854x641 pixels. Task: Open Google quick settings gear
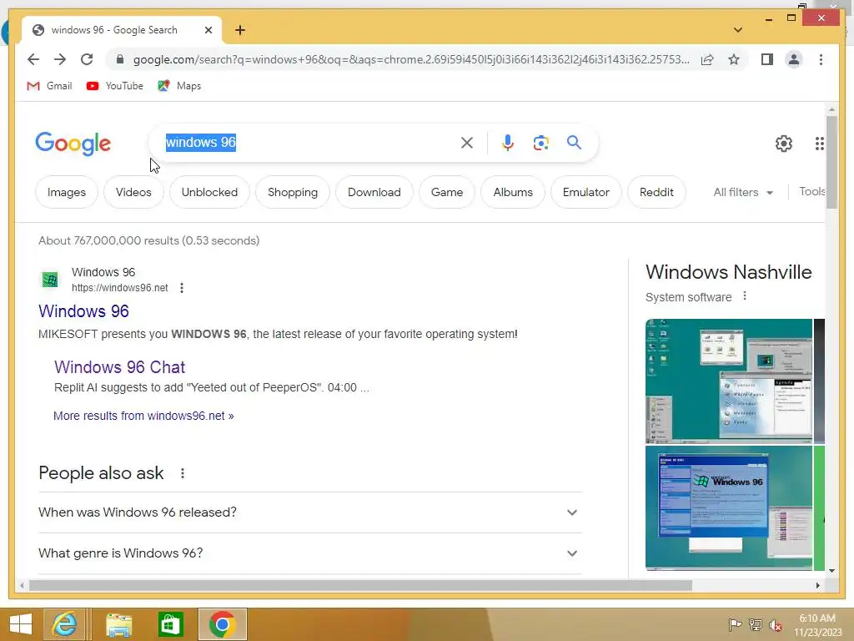(x=784, y=144)
